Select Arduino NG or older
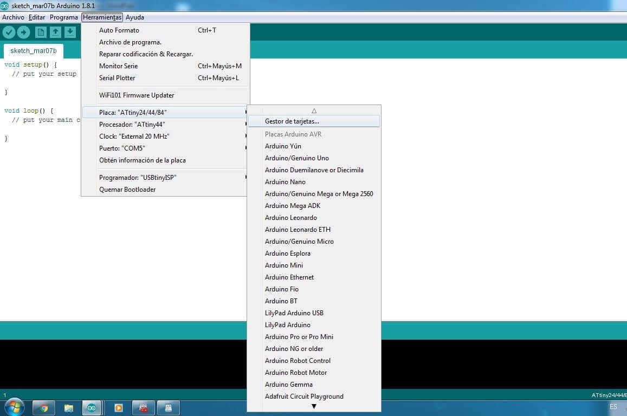 pos(314,349)
